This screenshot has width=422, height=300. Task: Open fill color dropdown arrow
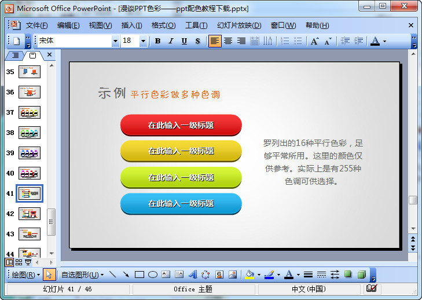pyautogui.click(x=259, y=275)
